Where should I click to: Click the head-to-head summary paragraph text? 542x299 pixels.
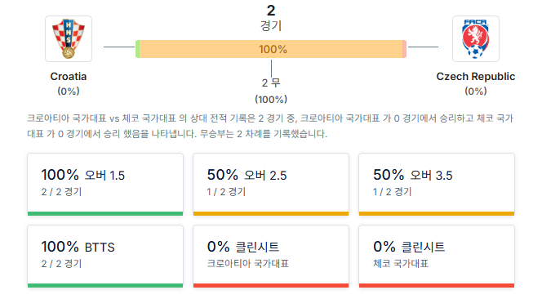pyautogui.click(x=270, y=126)
